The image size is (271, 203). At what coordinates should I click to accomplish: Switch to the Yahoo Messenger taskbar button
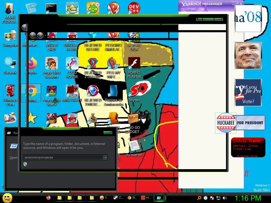tap(104, 198)
